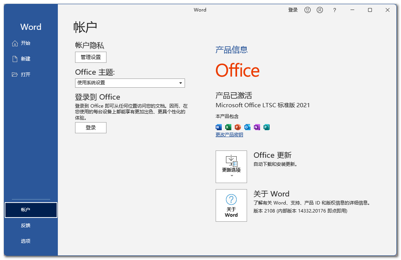The width and height of the screenshot is (401, 260).
Task: Click the OneNote app icon under 本产品包含
Action: coord(257,127)
